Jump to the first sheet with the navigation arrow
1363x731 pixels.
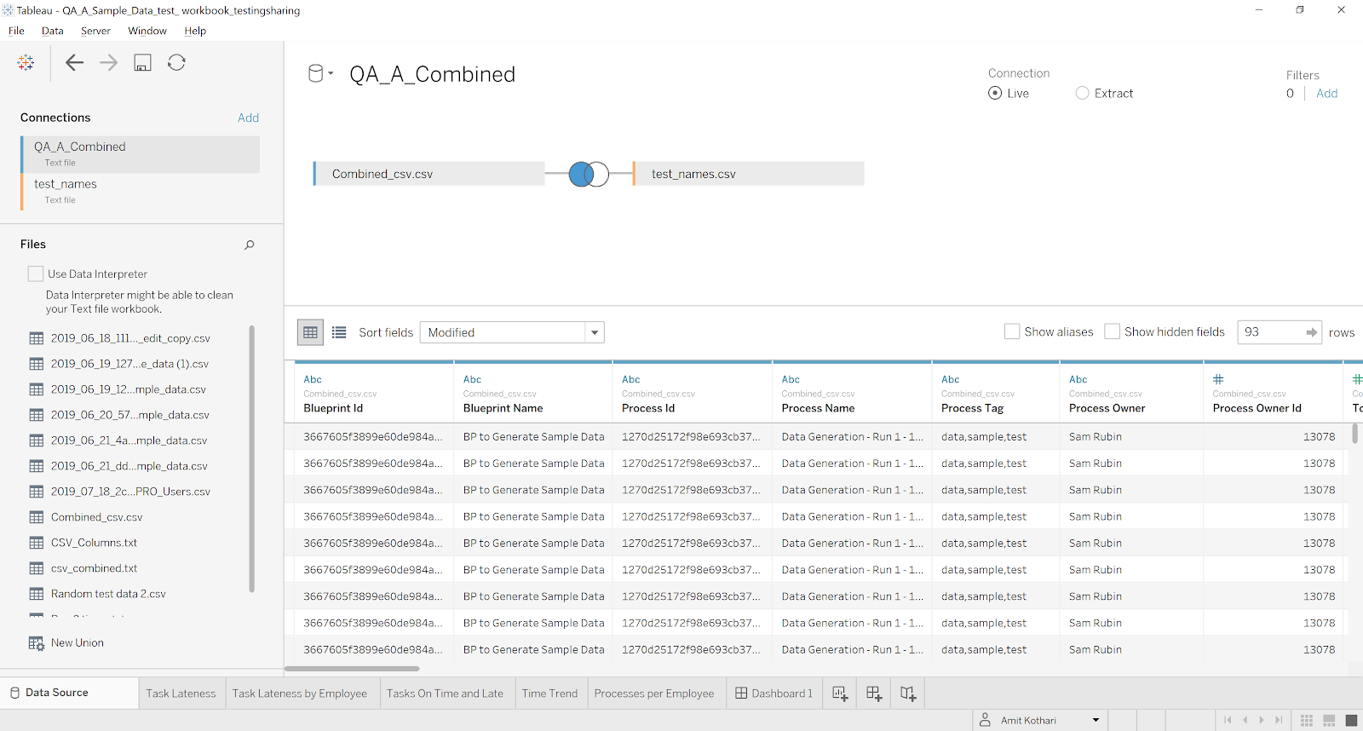[1228, 720]
